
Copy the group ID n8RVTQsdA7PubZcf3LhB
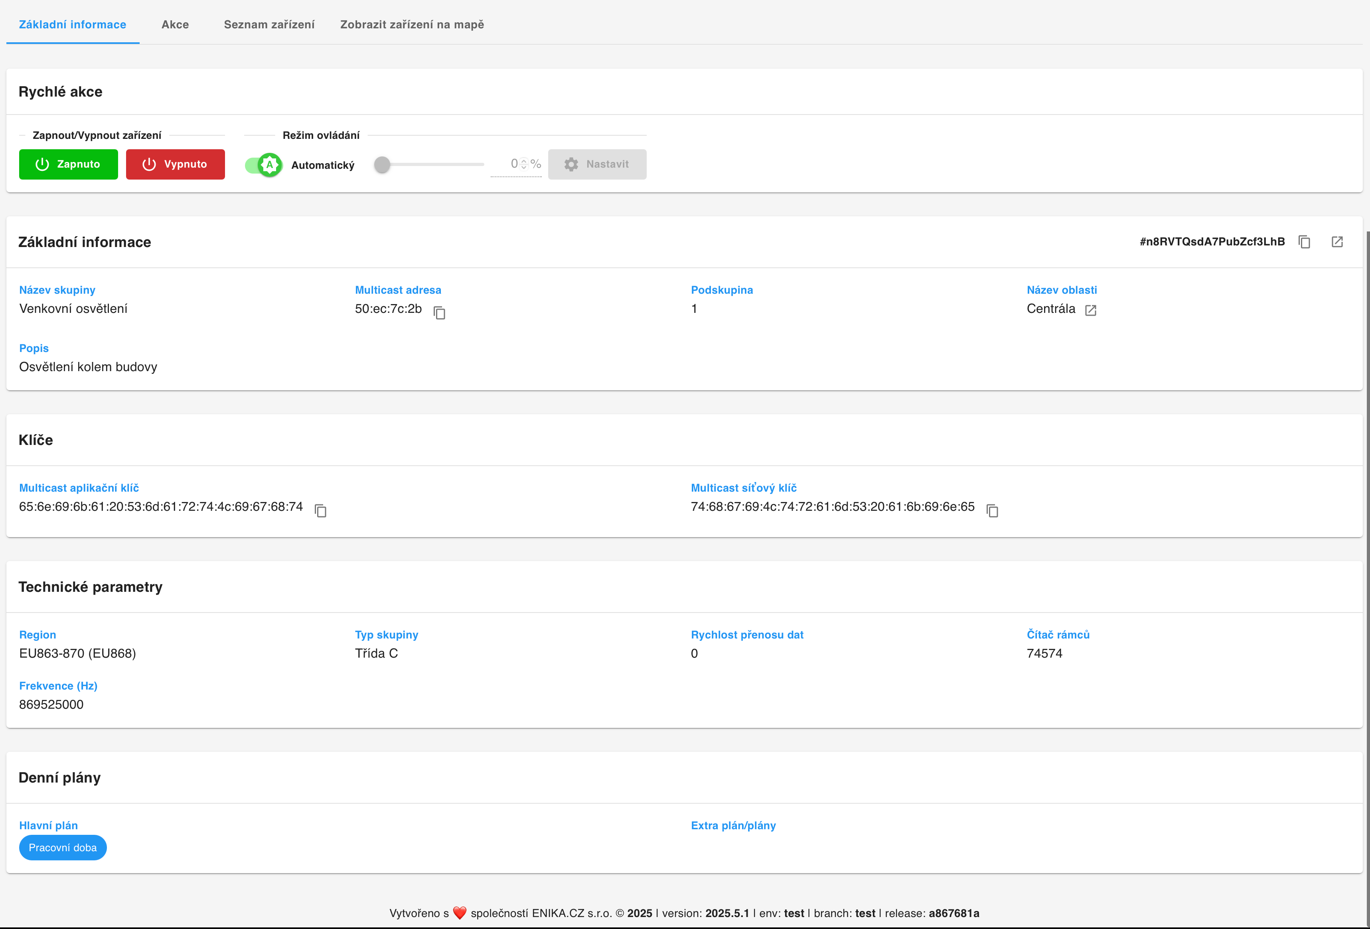point(1304,242)
